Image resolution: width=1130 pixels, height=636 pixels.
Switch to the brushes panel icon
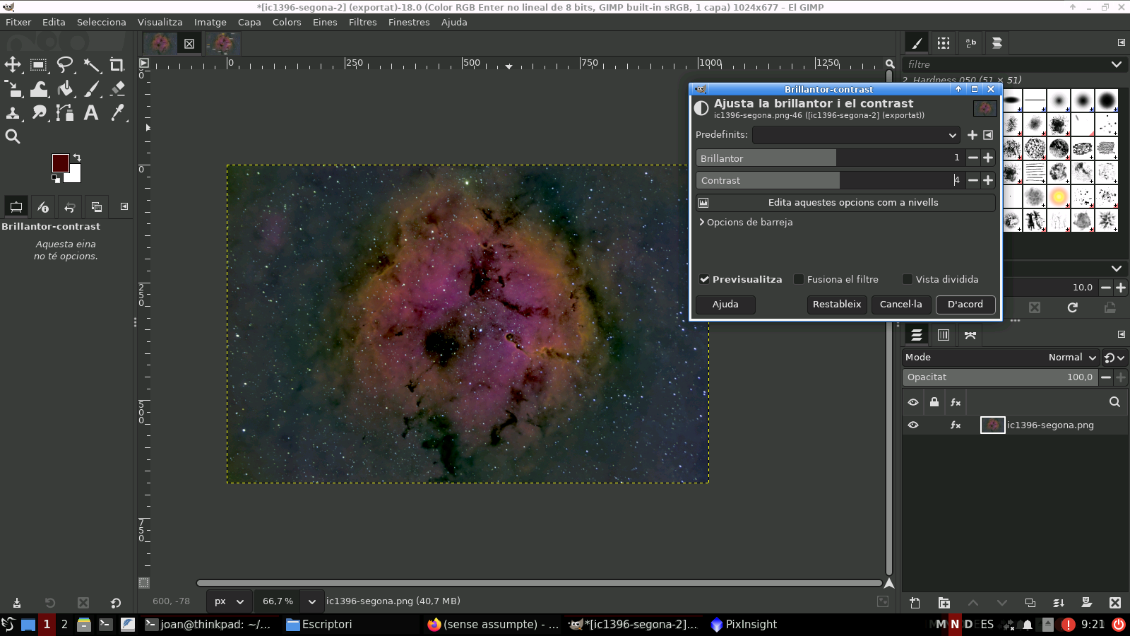(x=916, y=43)
